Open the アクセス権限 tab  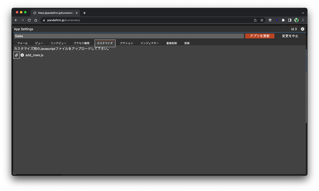click(81, 43)
